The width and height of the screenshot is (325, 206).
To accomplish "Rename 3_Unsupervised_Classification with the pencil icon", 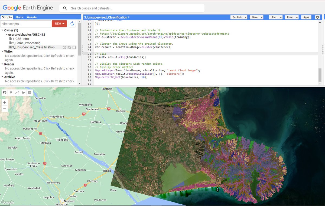I will pos(69,47).
